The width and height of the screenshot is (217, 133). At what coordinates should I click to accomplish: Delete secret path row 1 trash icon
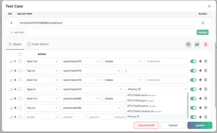(x=203, y=23)
